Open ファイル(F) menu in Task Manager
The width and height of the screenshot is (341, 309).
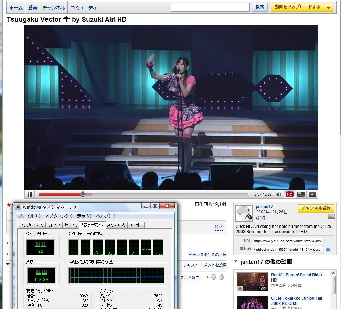coord(29,216)
